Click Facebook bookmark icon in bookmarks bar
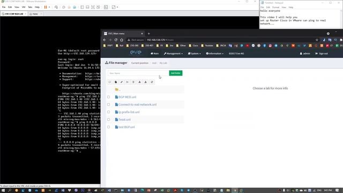This screenshot has width=343, height=193. 264,46
